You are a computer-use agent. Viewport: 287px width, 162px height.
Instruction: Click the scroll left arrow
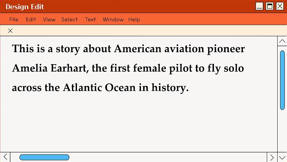5,157
